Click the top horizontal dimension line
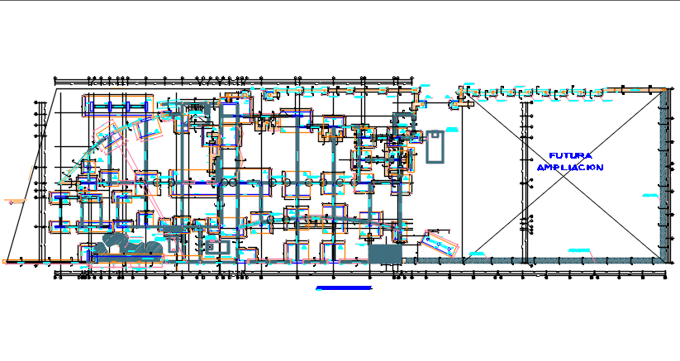This screenshot has width=680, height=361. (231, 80)
